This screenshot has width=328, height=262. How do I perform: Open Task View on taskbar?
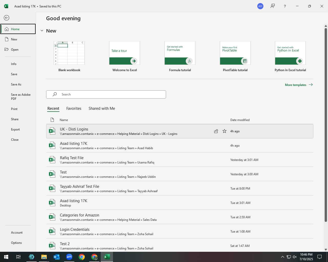click(18, 257)
